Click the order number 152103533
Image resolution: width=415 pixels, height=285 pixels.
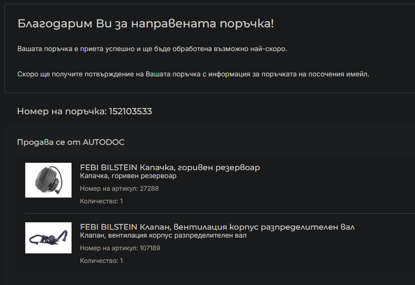[130, 111]
